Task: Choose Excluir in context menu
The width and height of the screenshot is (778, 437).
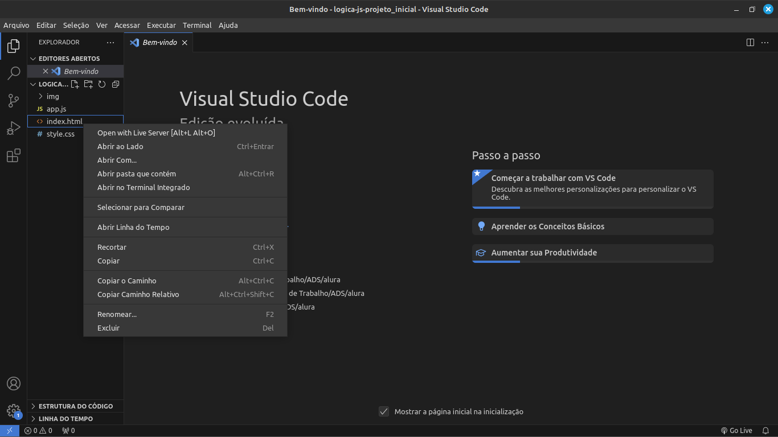Action: point(185,328)
